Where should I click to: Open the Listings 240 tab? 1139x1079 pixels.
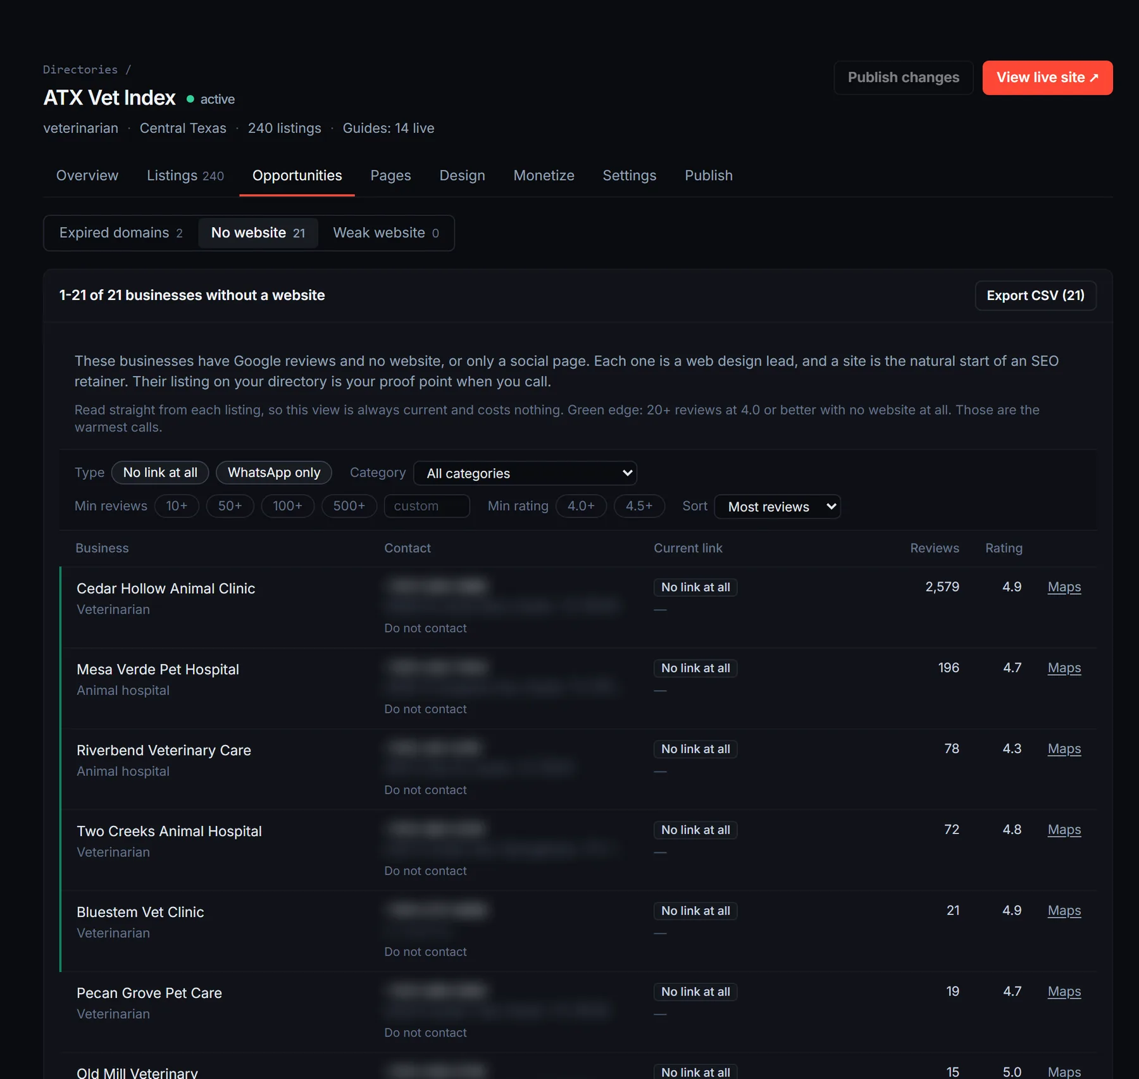185,176
